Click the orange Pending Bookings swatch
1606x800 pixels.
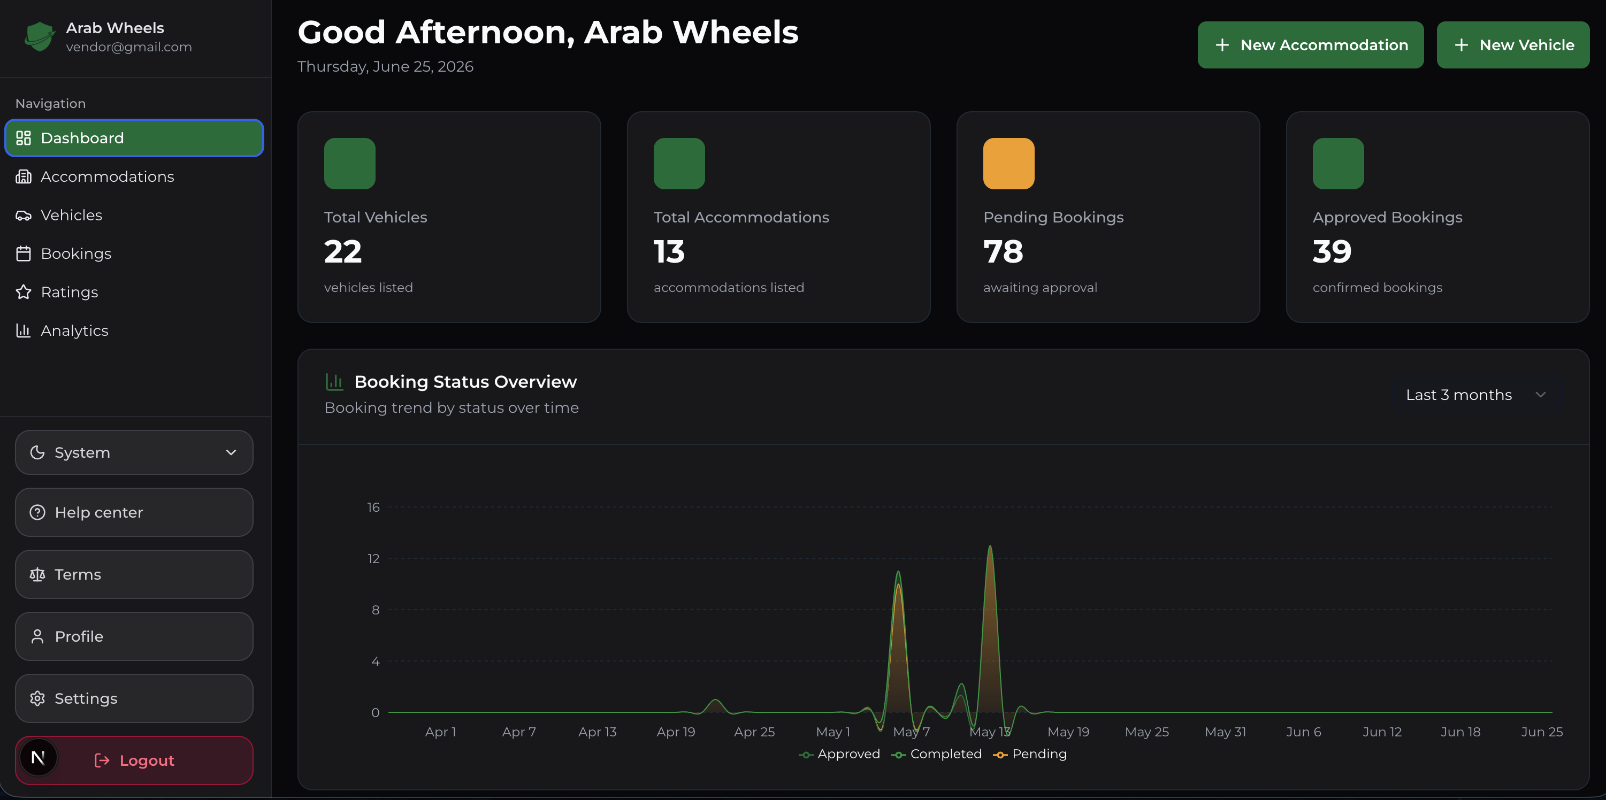1009,163
